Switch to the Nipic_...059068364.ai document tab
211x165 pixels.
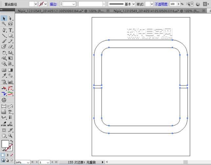coord(61,11)
